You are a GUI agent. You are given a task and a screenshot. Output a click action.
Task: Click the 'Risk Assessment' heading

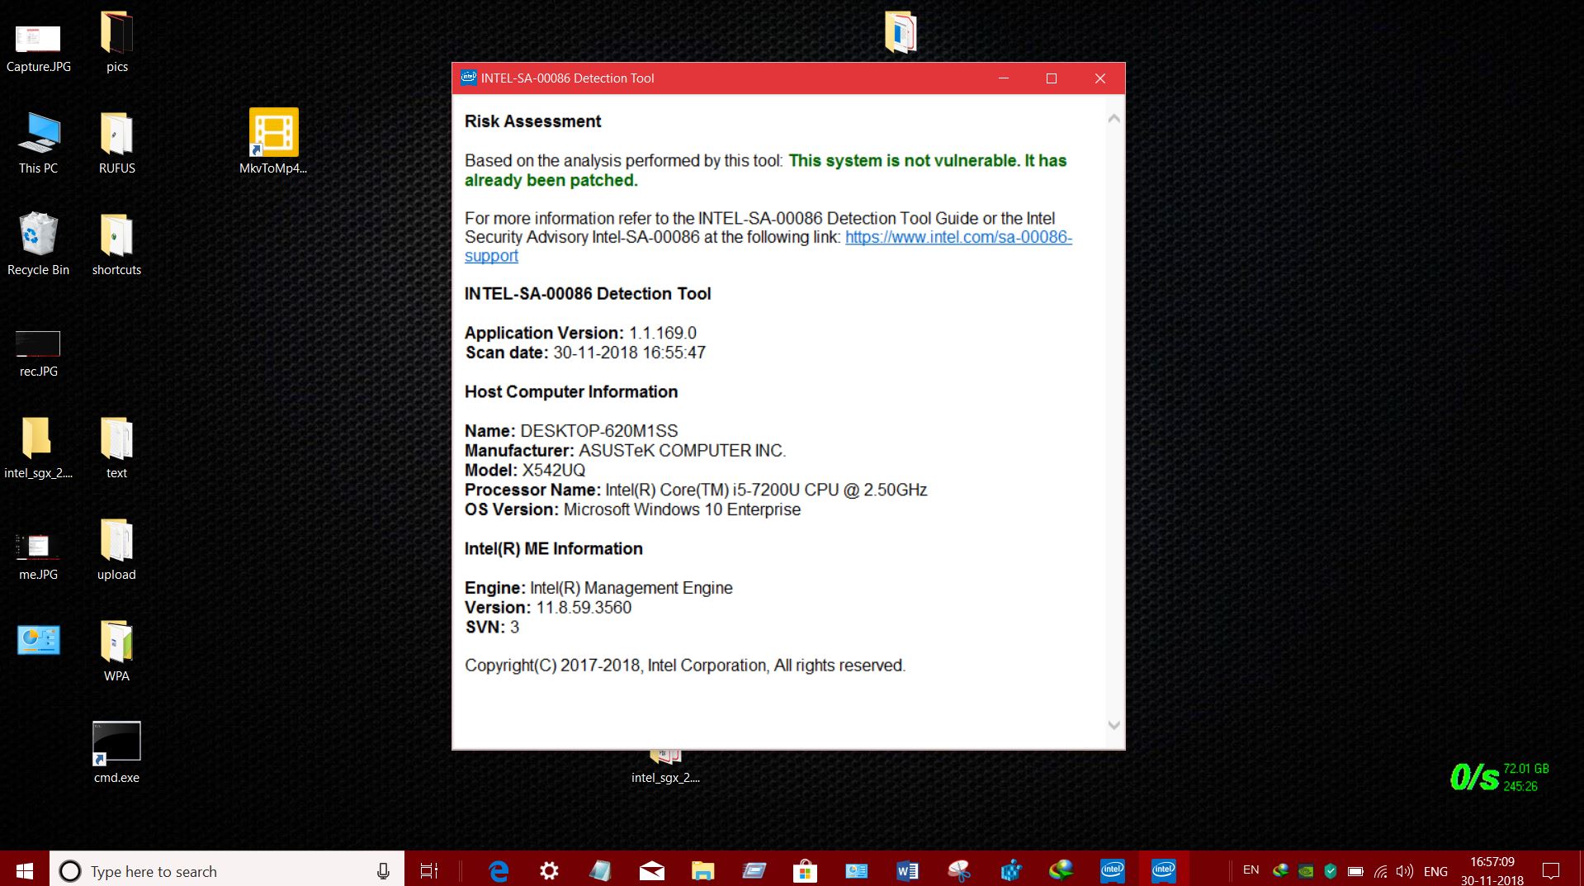tap(532, 121)
